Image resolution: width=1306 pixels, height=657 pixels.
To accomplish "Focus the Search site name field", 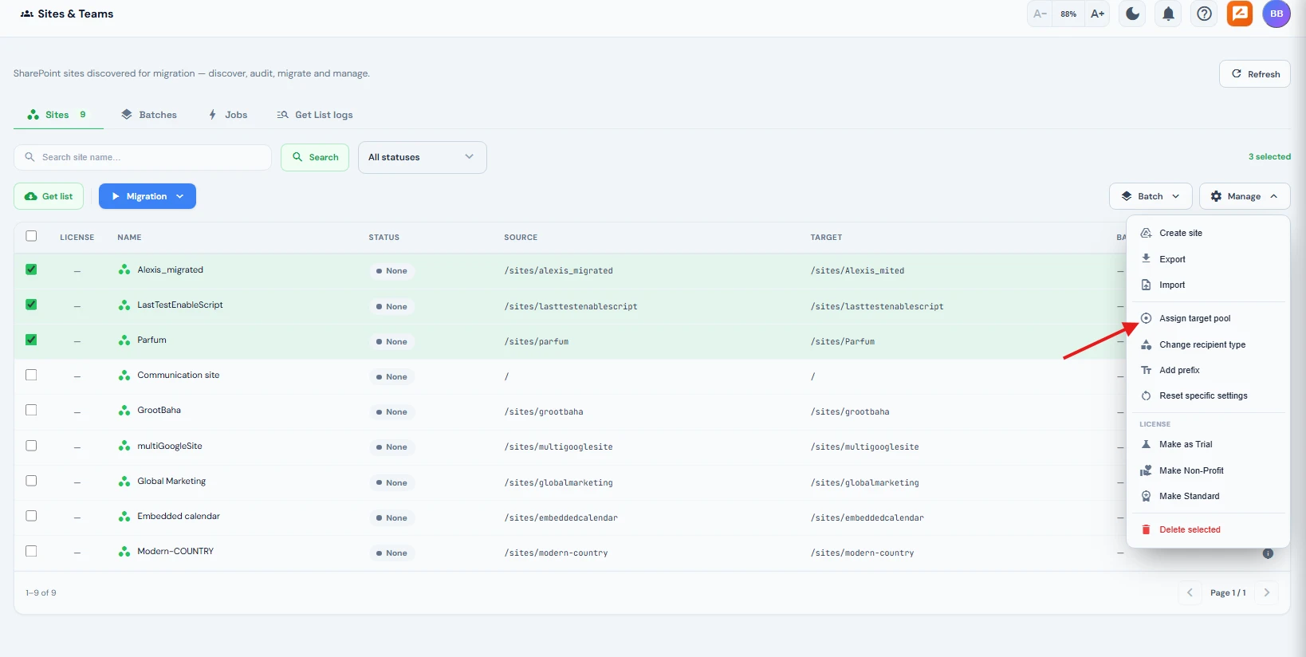I will click(143, 157).
